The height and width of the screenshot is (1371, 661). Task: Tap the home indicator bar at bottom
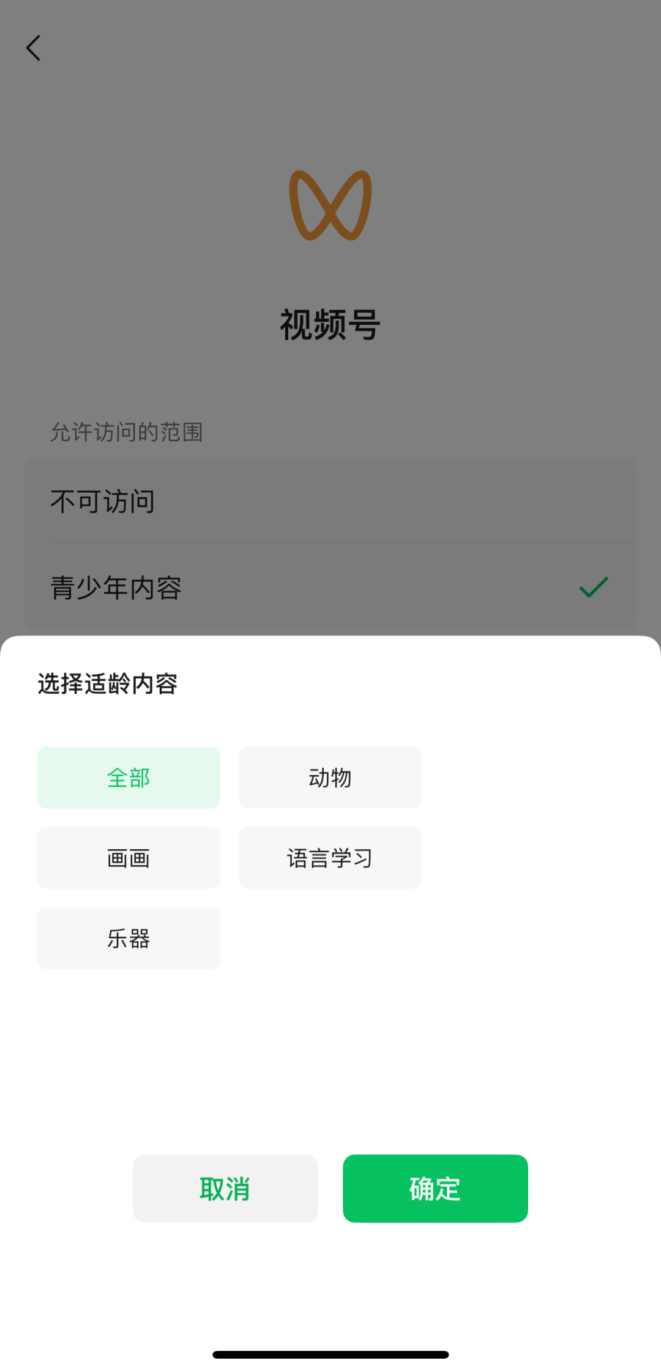(x=330, y=1354)
